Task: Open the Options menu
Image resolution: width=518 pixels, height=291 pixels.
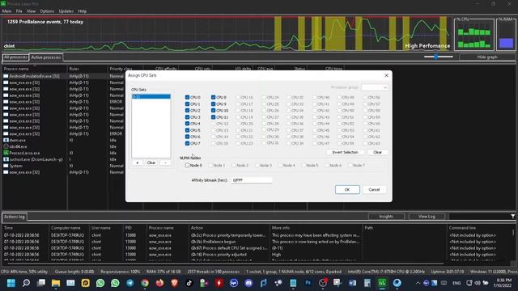Action: 47,11
